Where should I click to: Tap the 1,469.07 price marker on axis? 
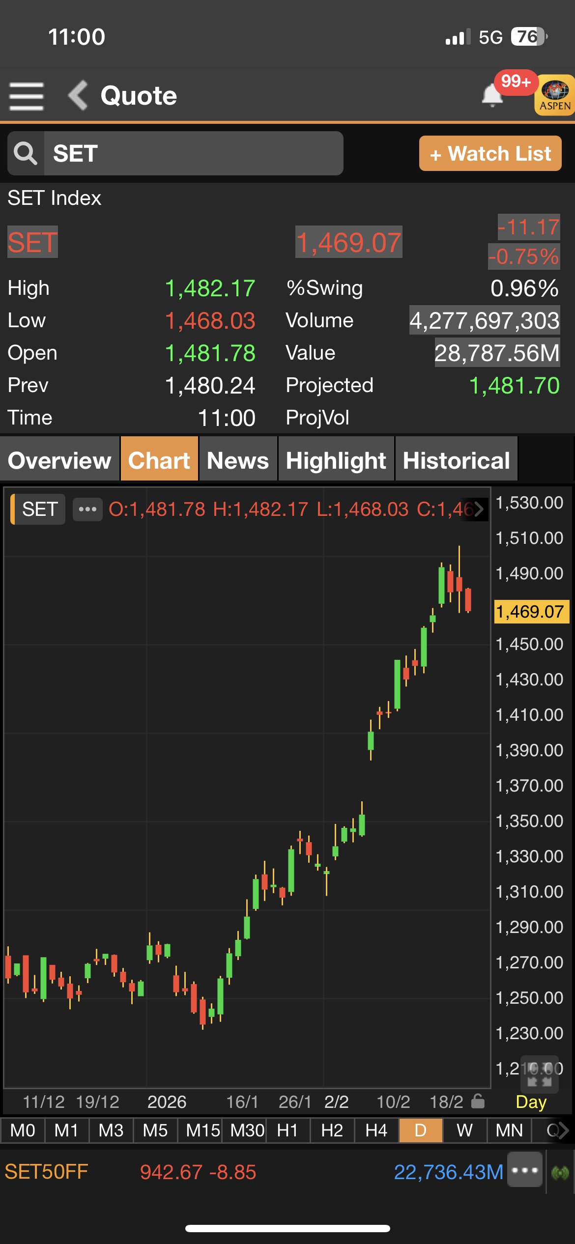pyautogui.click(x=530, y=612)
